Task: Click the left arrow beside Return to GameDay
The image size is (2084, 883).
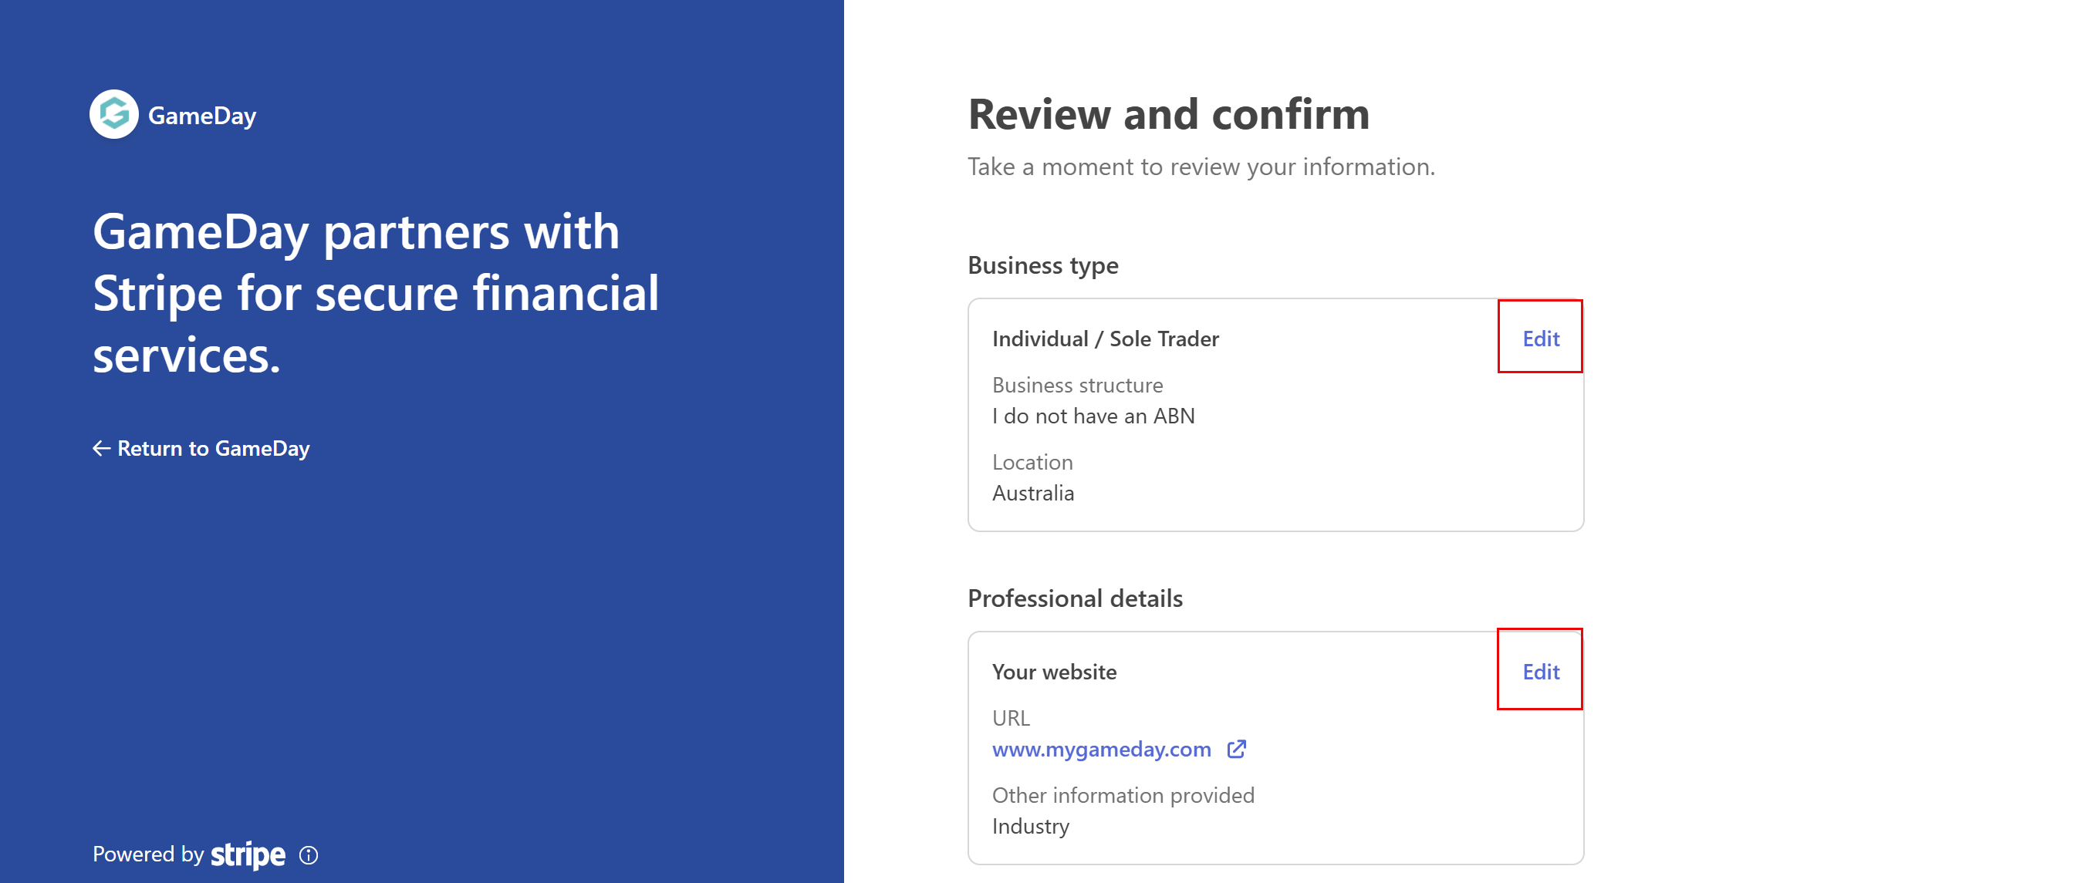Action: (x=101, y=448)
